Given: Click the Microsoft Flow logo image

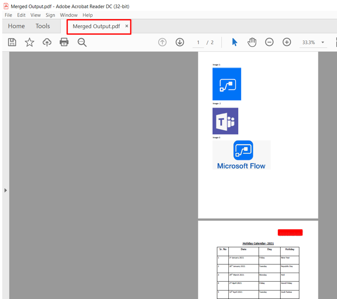Looking at the screenshot, I should 241,155.
